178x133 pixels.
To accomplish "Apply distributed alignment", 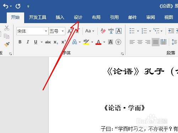I will (x=163, y=42).
